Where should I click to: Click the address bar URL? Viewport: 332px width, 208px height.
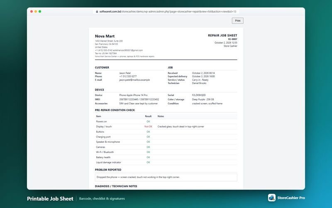pos(168,12)
